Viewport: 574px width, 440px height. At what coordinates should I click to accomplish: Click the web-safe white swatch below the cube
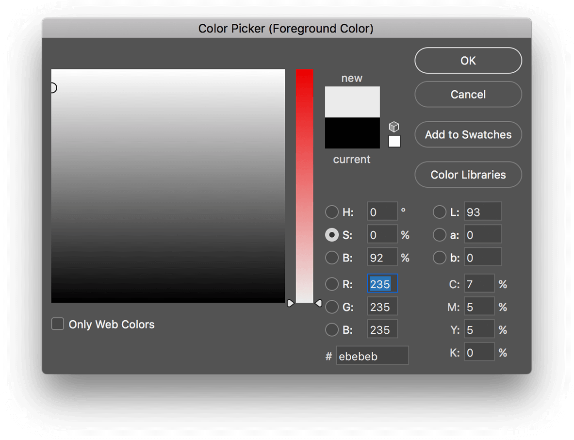394,141
